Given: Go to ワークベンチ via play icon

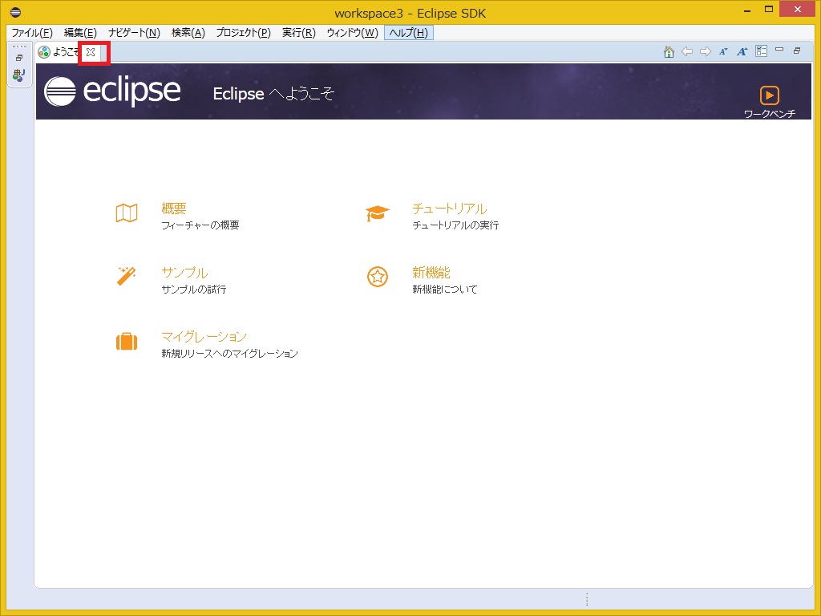Looking at the screenshot, I should coord(769,95).
